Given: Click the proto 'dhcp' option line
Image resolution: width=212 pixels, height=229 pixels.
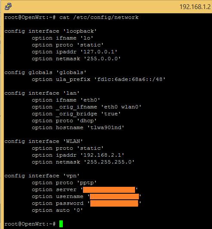Looking at the screenshot, I should click(65, 121).
